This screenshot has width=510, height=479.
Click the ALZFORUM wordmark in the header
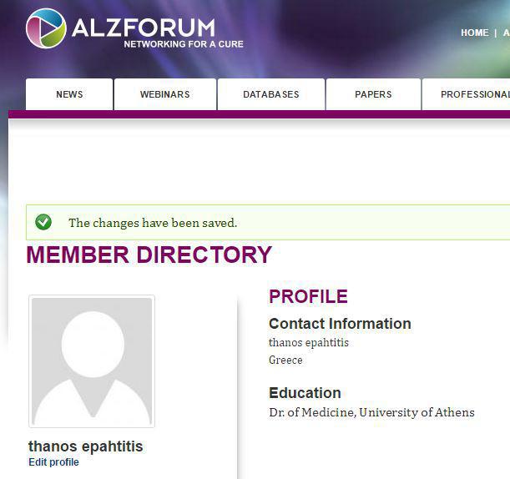(x=144, y=28)
